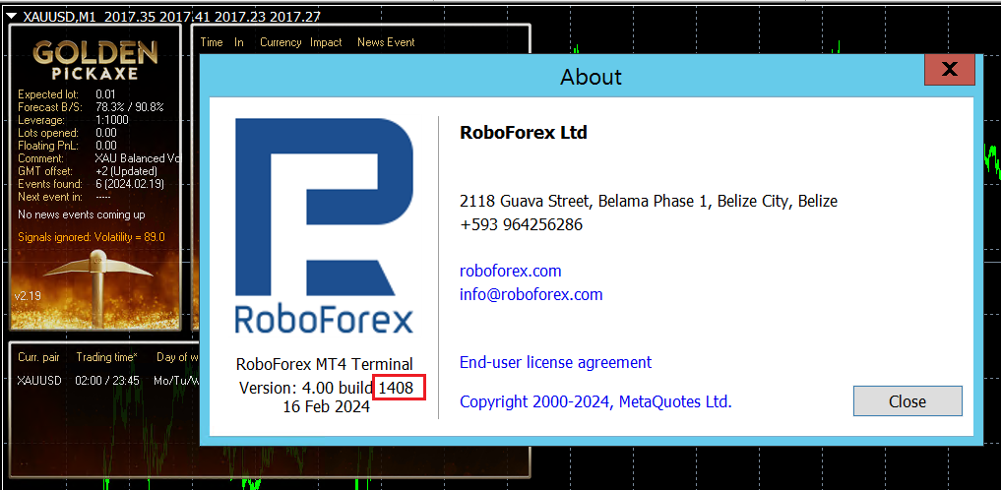This screenshot has width=1001, height=490.
Task: Click the red X button on the About dialog
Action: (x=949, y=70)
